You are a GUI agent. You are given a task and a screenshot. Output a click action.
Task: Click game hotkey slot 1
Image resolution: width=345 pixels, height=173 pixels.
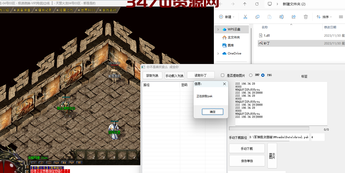(x=81, y=155)
